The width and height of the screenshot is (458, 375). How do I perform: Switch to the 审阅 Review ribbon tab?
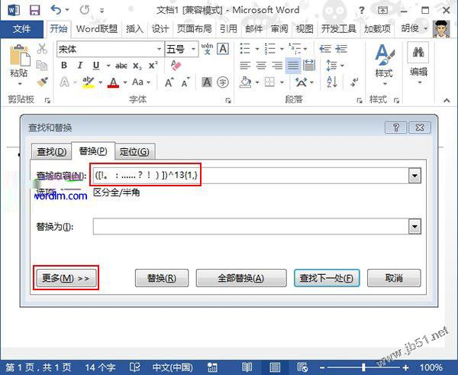pyautogui.click(x=279, y=29)
